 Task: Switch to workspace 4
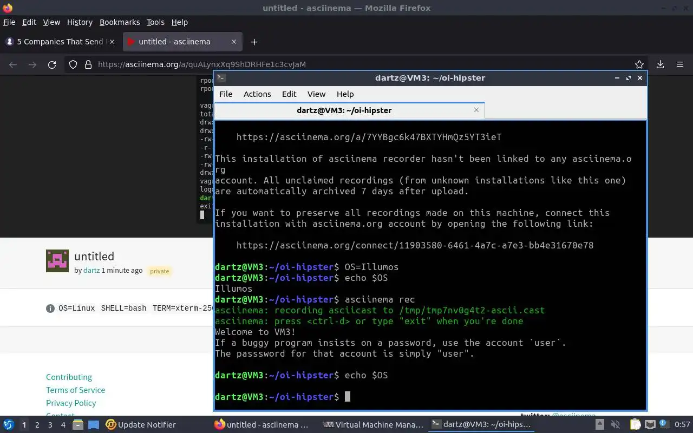pos(63,425)
